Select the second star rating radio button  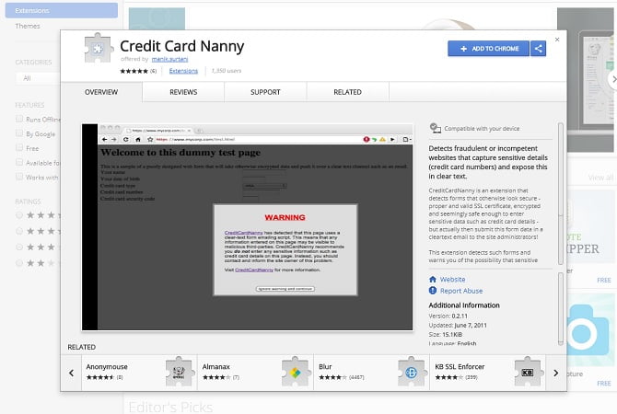[x=19, y=231]
